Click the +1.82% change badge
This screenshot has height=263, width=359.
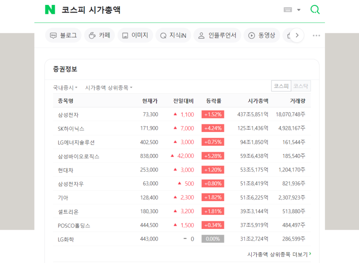[x=213, y=197]
